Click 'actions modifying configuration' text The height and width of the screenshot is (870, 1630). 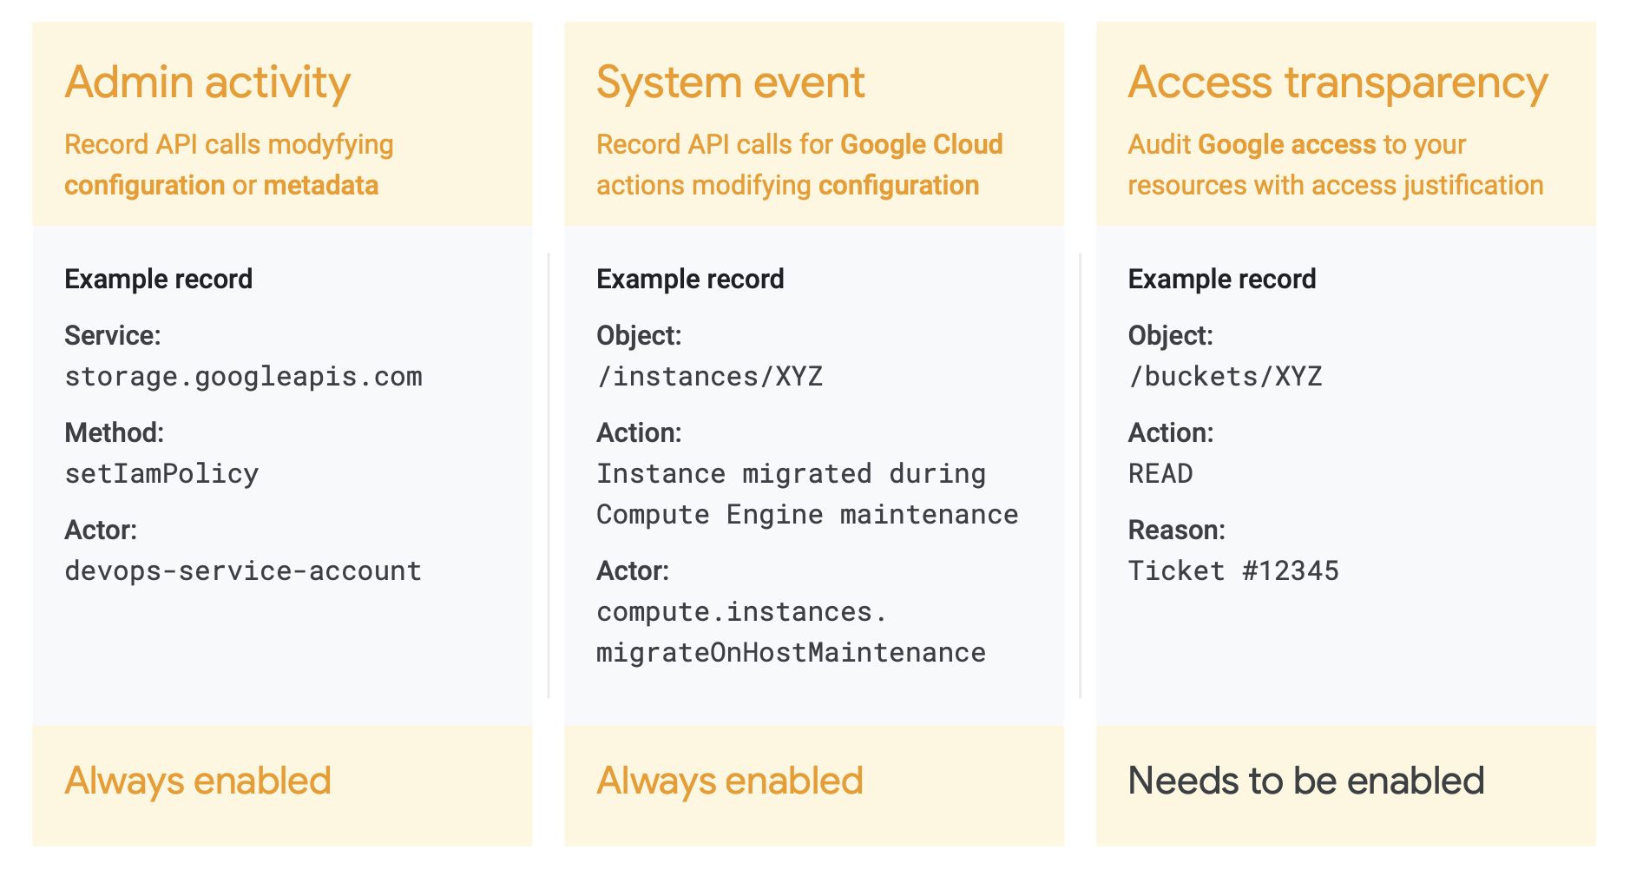[x=788, y=186]
